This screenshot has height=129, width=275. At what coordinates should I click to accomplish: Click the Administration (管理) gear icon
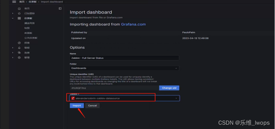click(19, 57)
